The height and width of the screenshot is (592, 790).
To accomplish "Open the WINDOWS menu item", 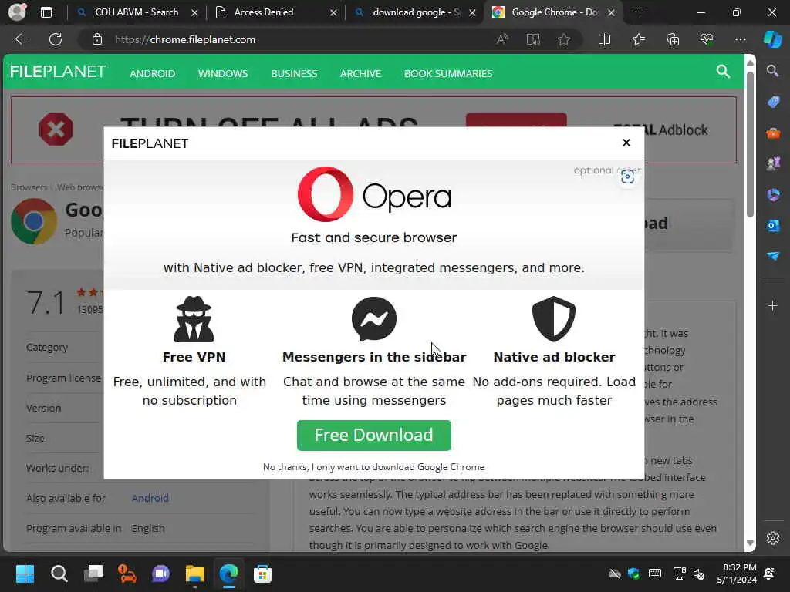I will pyautogui.click(x=223, y=73).
